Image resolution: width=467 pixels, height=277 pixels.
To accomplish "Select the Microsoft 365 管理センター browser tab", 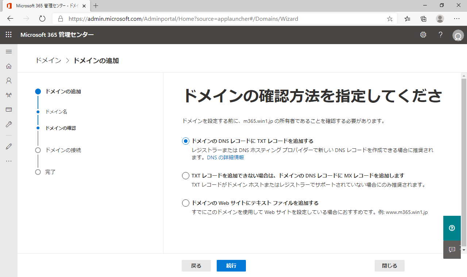I will 46,6.
